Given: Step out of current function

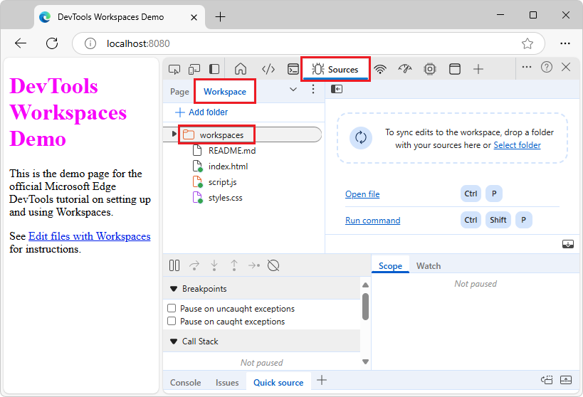Looking at the screenshot, I should (x=234, y=265).
